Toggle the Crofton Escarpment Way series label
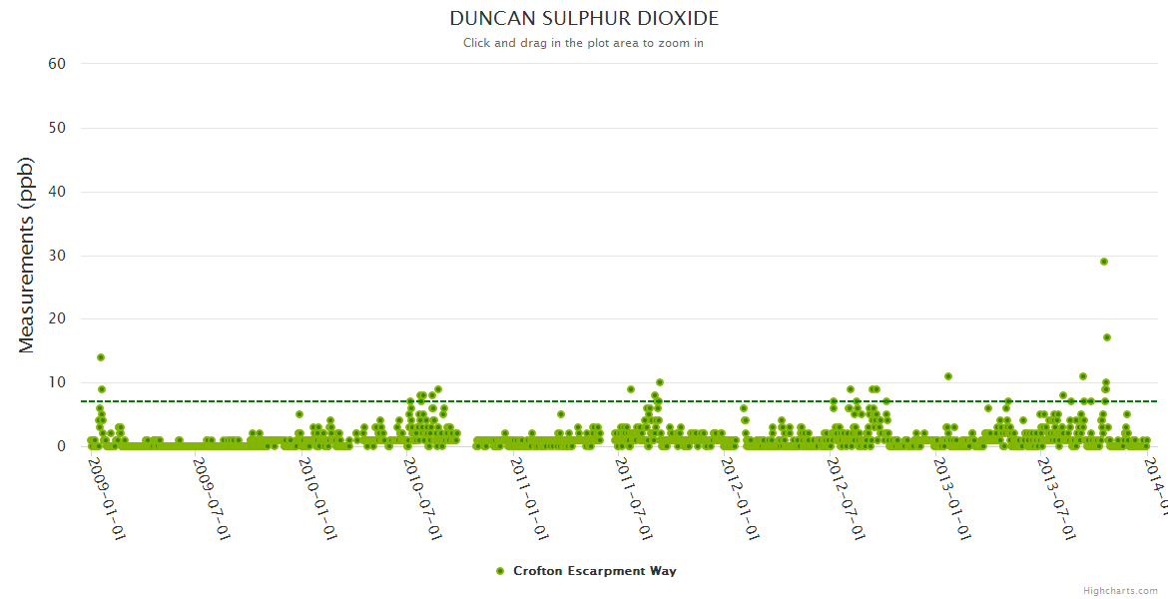 click(594, 571)
